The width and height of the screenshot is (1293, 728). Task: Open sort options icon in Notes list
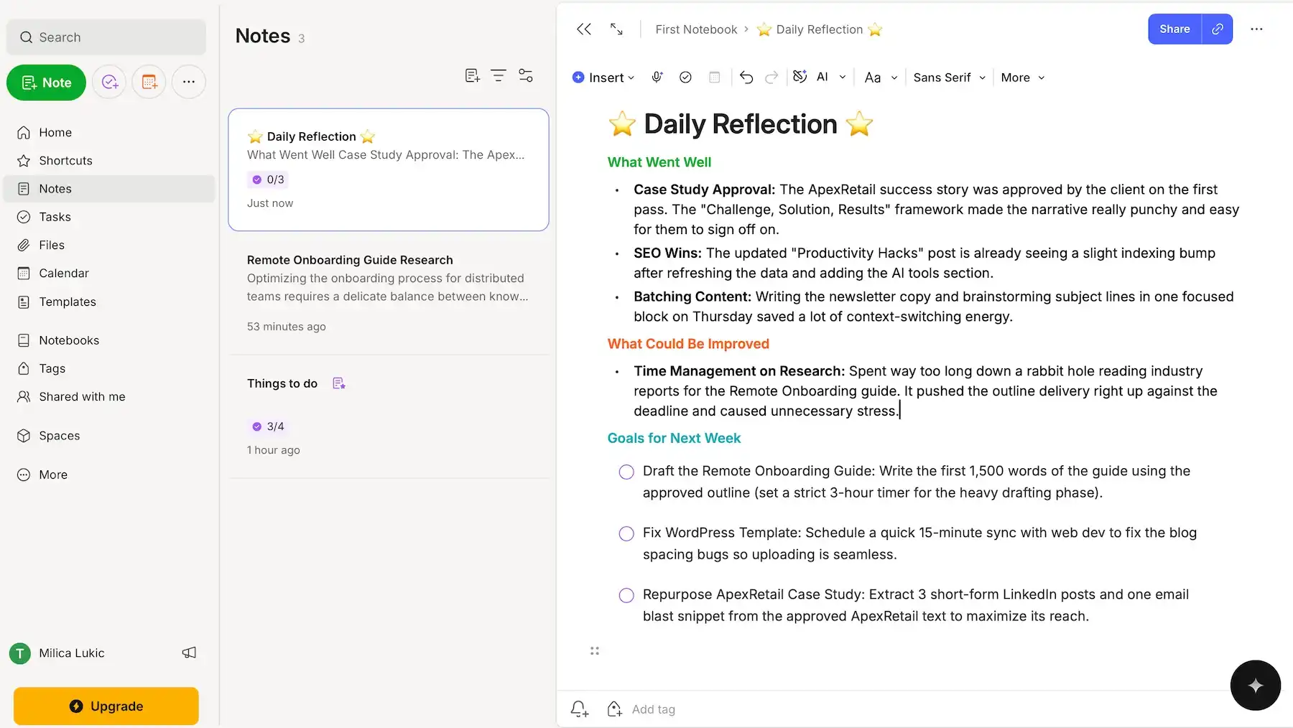click(499, 75)
